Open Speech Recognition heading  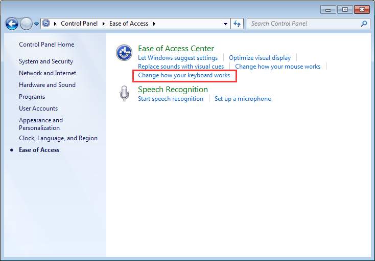(x=173, y=90)
